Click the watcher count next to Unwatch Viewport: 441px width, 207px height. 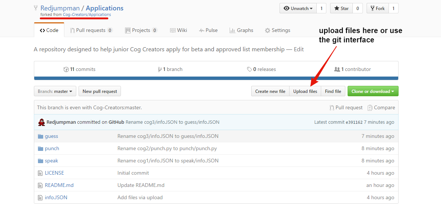click(322, 9)
